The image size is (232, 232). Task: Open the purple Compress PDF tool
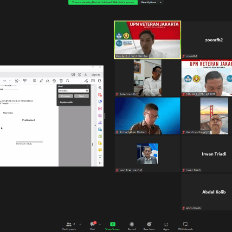pyautogui.click(x=100, y=116)
